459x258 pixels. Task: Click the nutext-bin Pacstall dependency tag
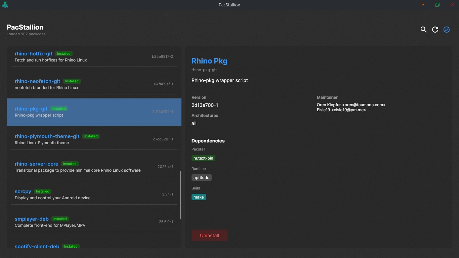(x=203, y=158)
